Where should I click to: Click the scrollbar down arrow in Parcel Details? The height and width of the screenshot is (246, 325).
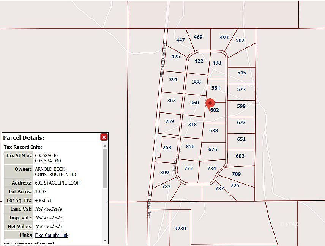[x=105, y=241]
